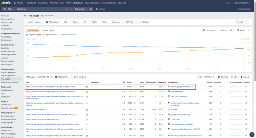Open the search magnifier button beside Subdomains
Image resolution: width=256 pixels, height=138 pixels.
click(x=91, y=9)
